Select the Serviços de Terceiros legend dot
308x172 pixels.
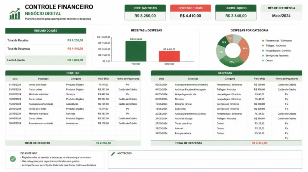point(263,56)
